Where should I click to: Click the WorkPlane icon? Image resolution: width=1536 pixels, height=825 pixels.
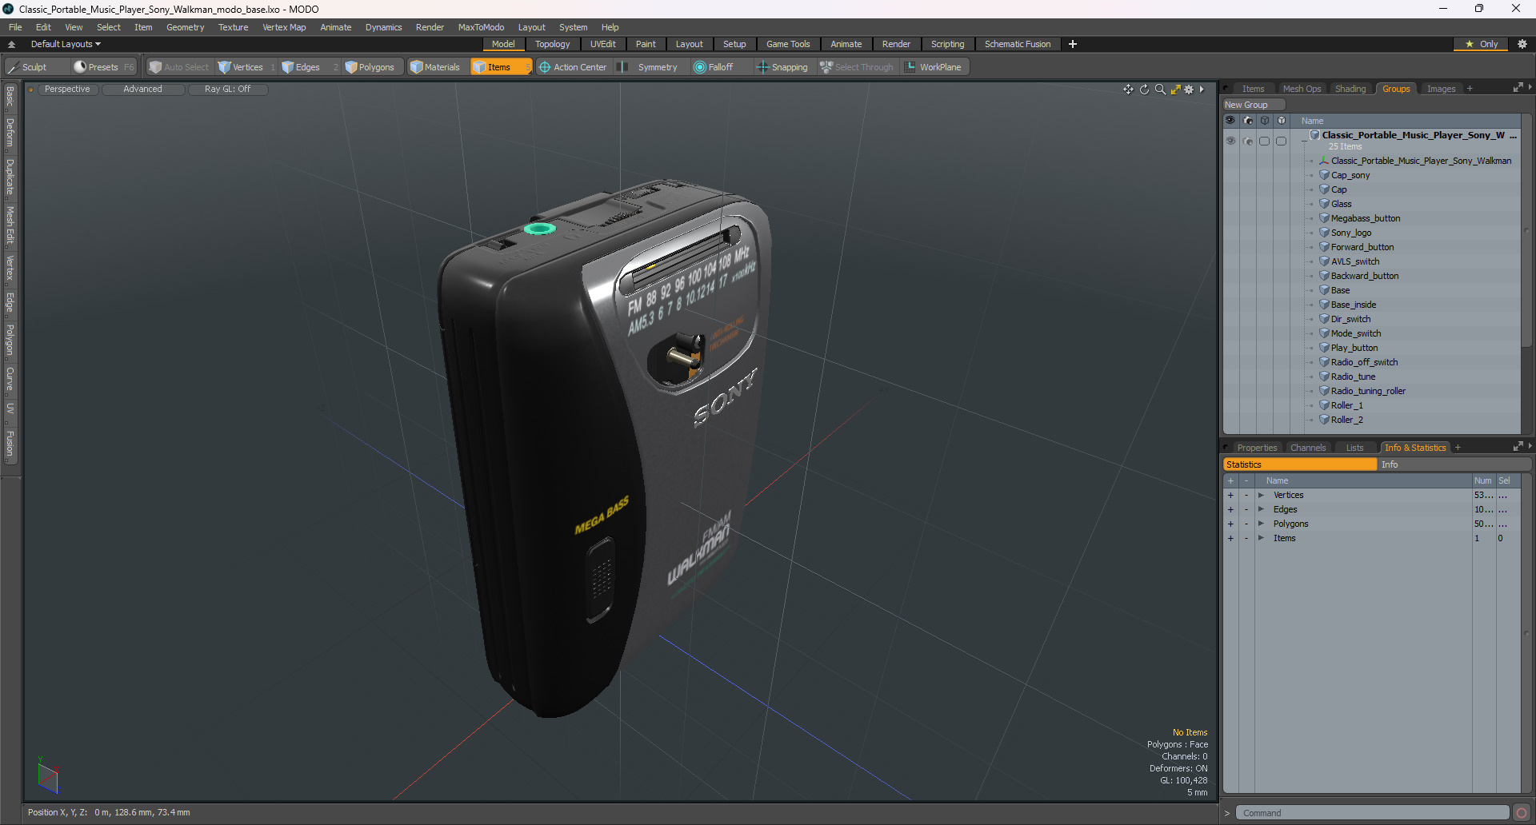[910, 67]
